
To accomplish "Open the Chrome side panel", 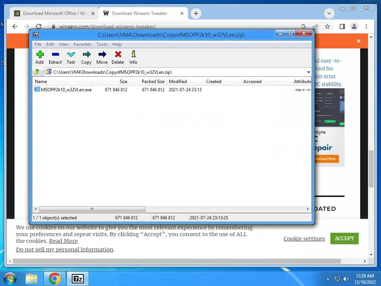I will click(x=342, y=26).
